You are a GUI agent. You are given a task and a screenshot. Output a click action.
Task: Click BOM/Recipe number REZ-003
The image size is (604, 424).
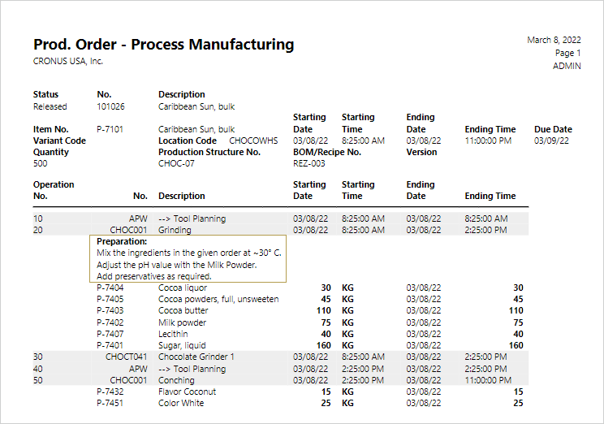tap(308, 163)
